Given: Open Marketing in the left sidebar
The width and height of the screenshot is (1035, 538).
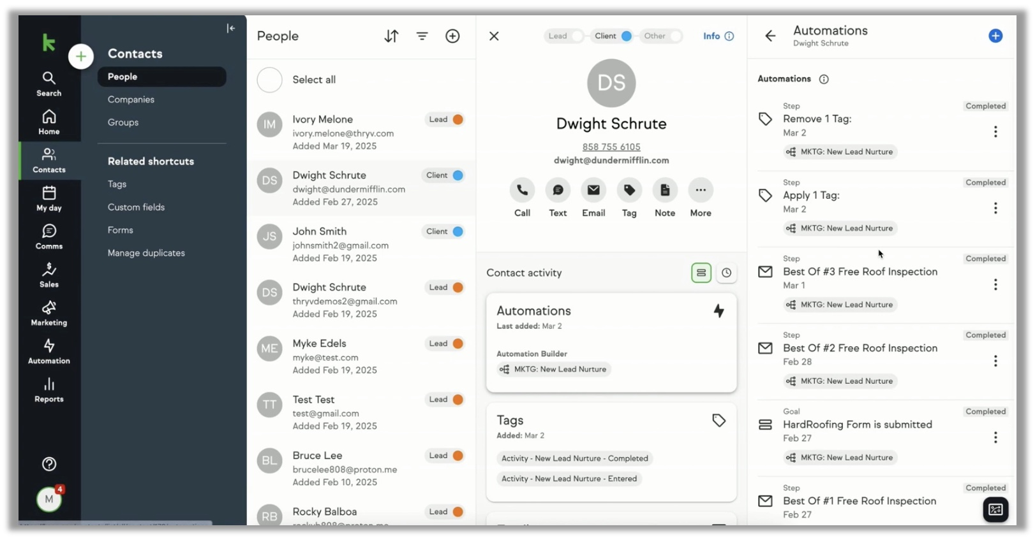Looking at the screenshot, I should pyautogui.click(x=49, y=314).
